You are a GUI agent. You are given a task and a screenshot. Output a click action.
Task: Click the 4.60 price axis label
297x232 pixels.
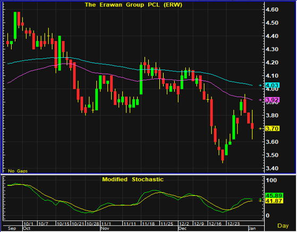272,10
